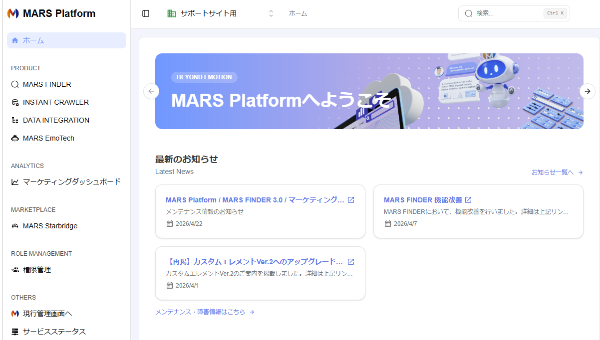The image size is (600, 340).
Task: Click the next banner arrow
Action: pyautogui.click(x=588, y=91)
